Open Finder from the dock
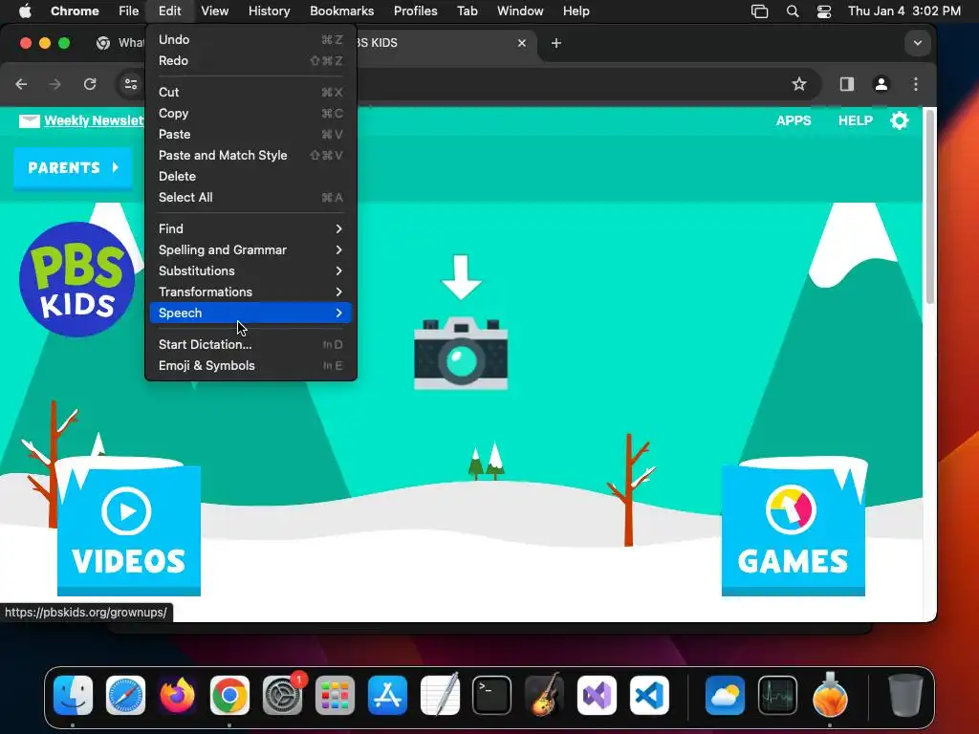Image resolution: width=979 pixels, height=734 pixels. (x=73, y=696)
